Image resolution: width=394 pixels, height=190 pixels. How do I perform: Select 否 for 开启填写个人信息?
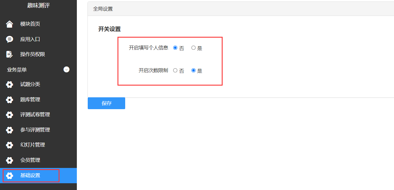175,48
